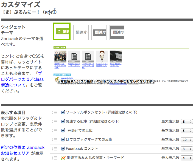196x162 pixels.
Task: Open 最大表示数 dropdown for 関連する記事
Action: [x=187, y=122]
